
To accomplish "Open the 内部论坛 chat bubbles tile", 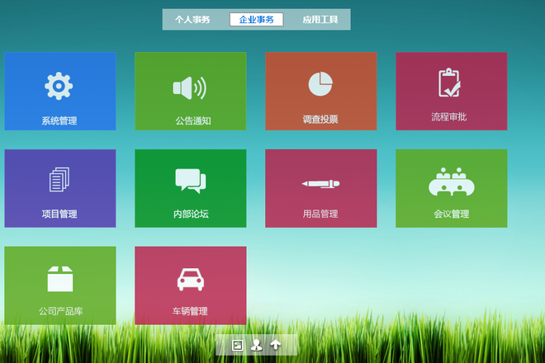I will pos(190,181).
